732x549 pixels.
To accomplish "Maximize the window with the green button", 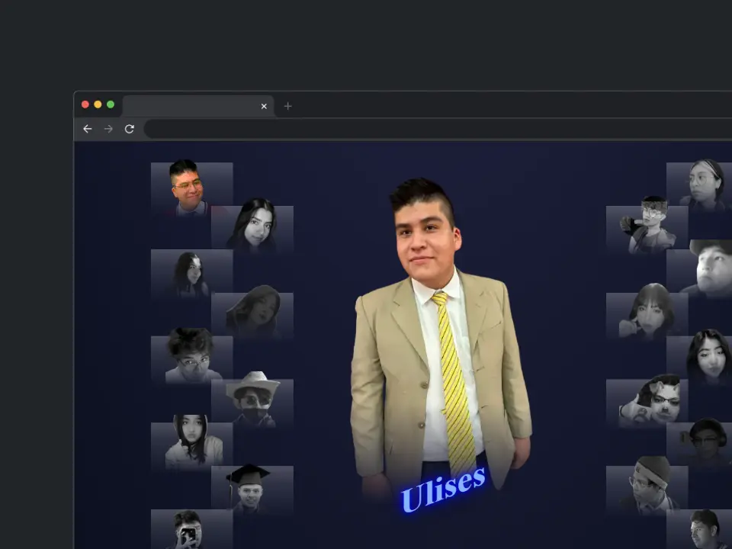I will coord(111,104).
